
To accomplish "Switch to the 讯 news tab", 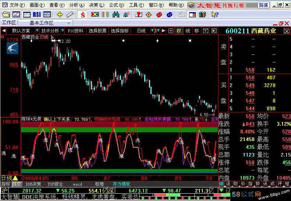I will 265,184.
